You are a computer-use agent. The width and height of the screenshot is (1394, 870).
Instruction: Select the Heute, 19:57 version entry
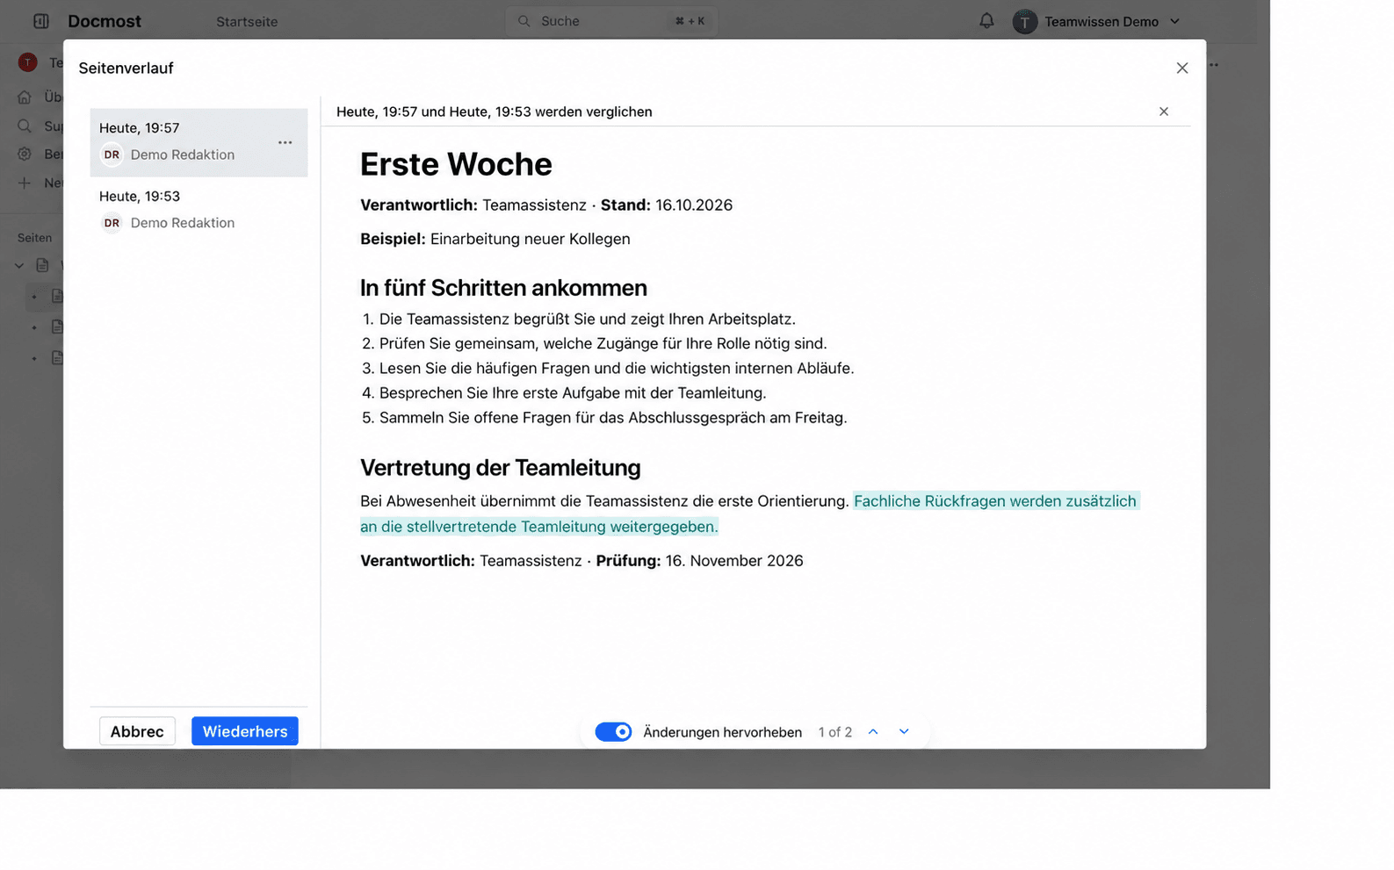[x=199, y=142]
